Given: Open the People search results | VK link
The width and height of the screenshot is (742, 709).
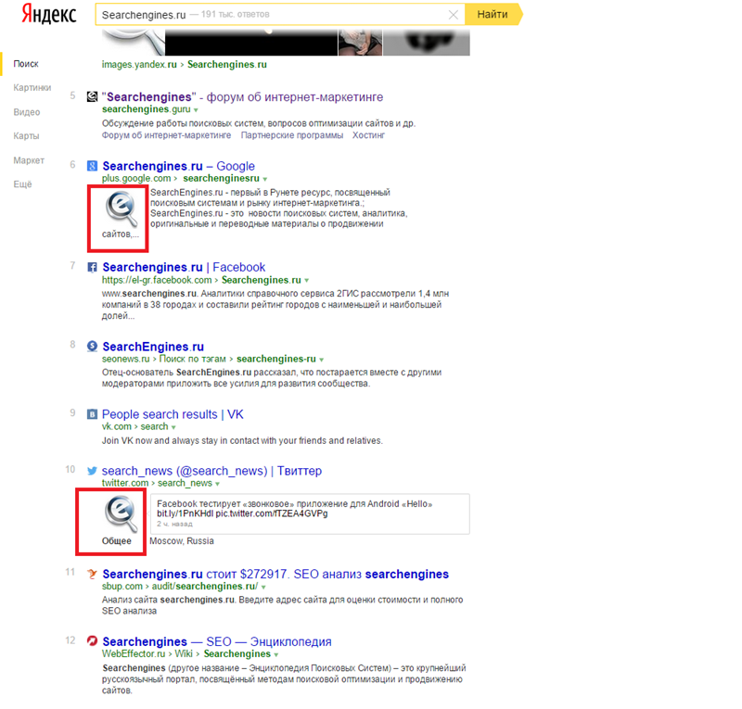Looking at the screenshot, I should [173, 414].
